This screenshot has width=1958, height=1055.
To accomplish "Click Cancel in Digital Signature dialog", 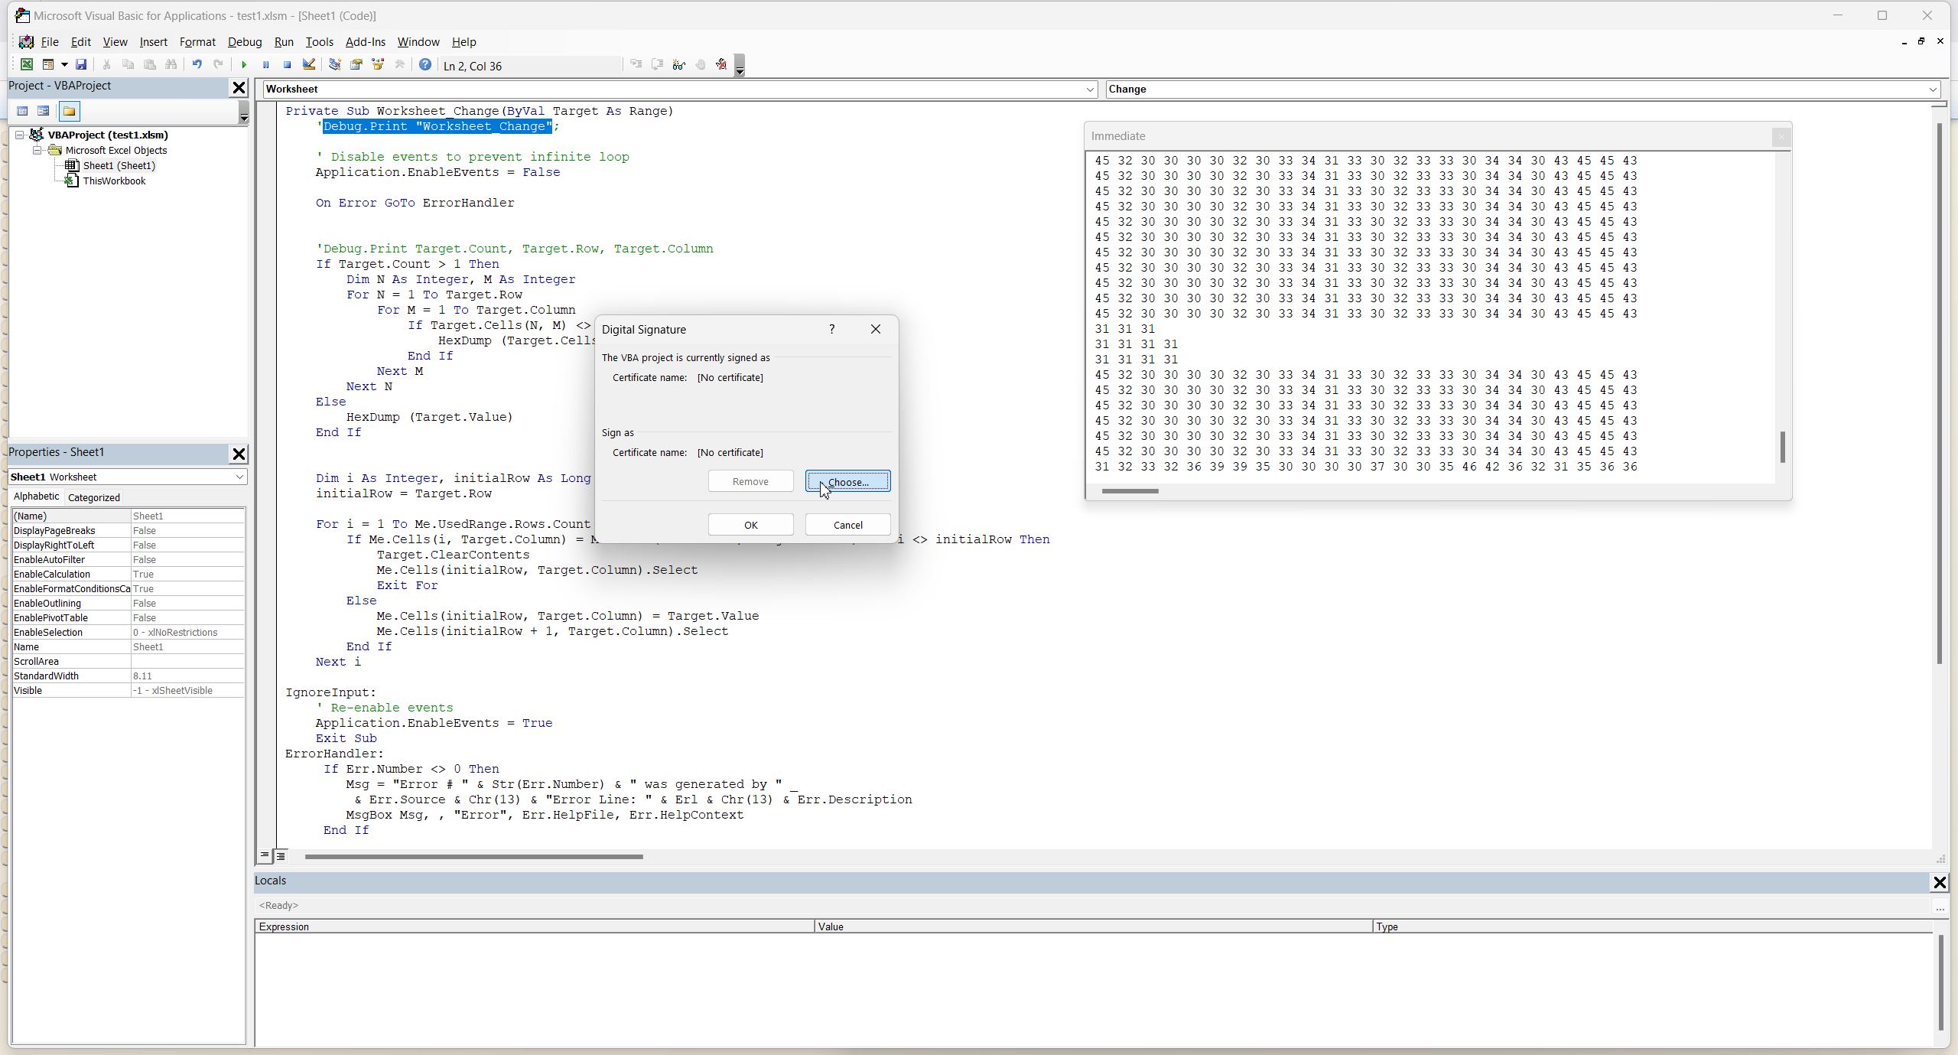I will (x=847, y=525).
